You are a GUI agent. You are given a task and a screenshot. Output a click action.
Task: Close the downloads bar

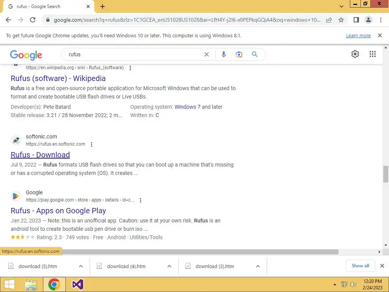382,266
